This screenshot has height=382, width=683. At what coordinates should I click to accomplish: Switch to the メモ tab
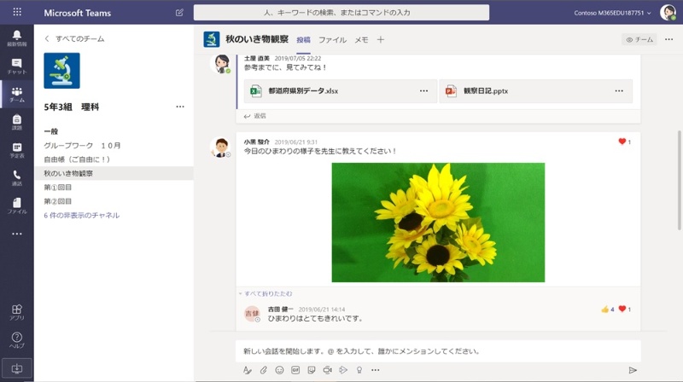point(361,40)
